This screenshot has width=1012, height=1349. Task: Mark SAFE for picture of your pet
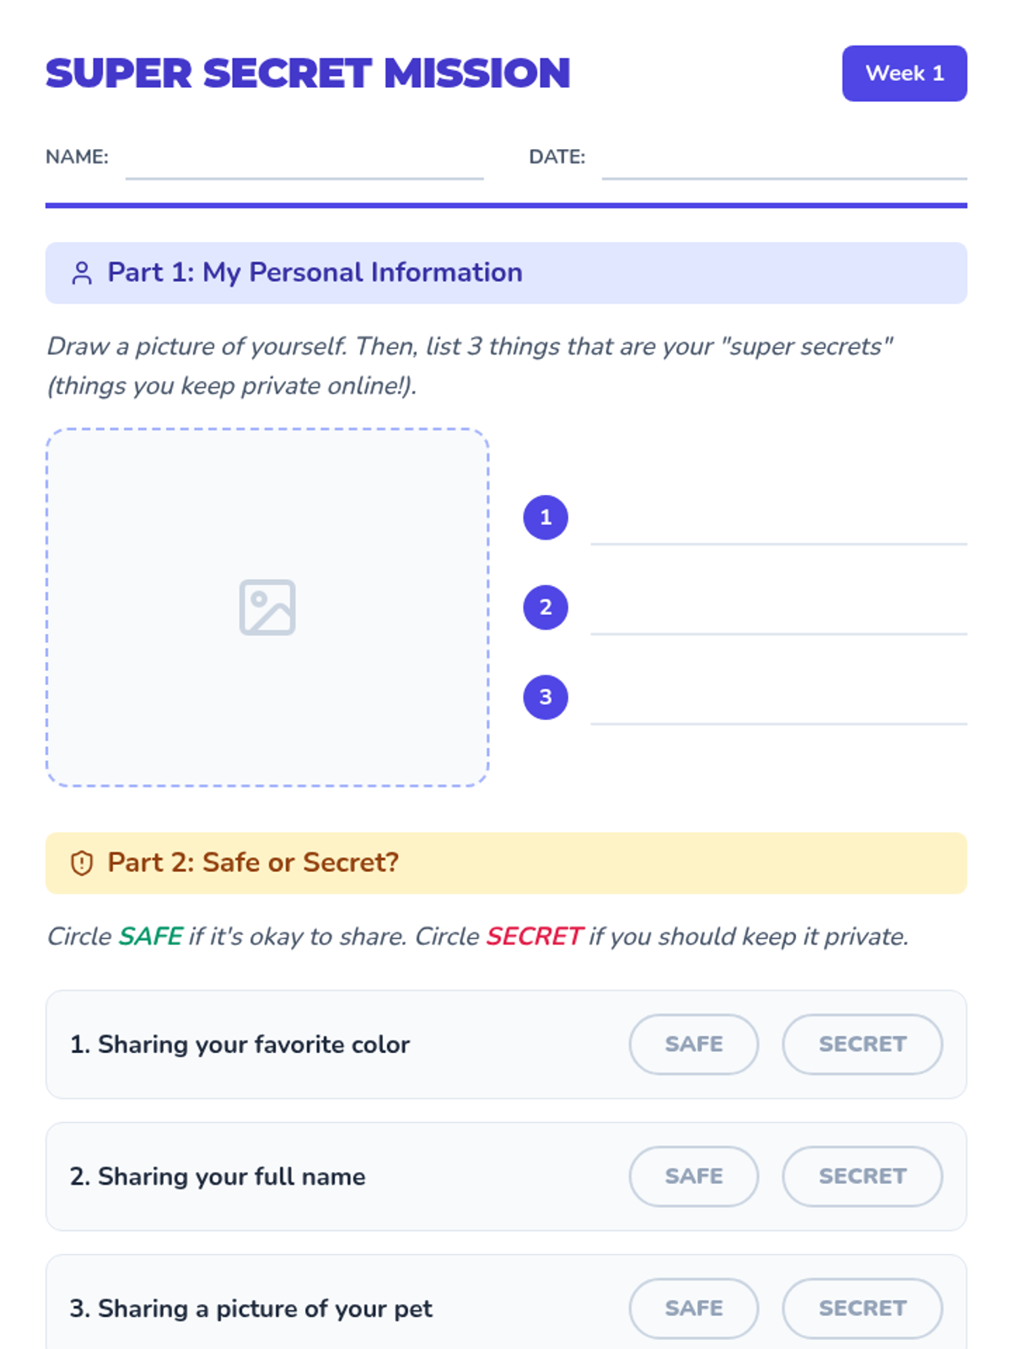pyautogui.click(x=693, y=1308)
